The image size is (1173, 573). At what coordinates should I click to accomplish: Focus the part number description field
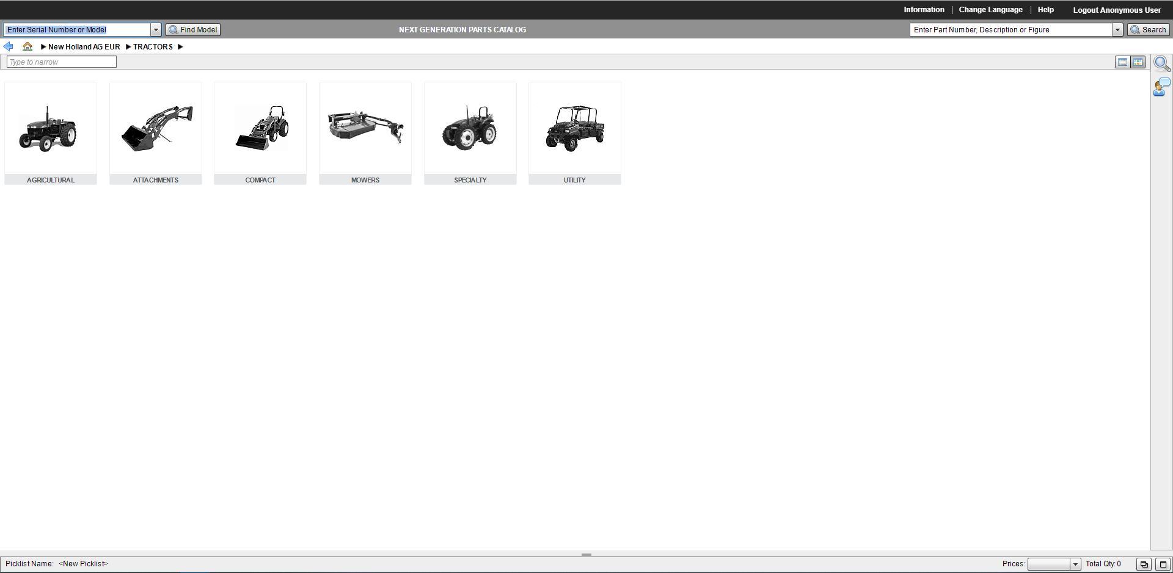[x=1011, y=30]
